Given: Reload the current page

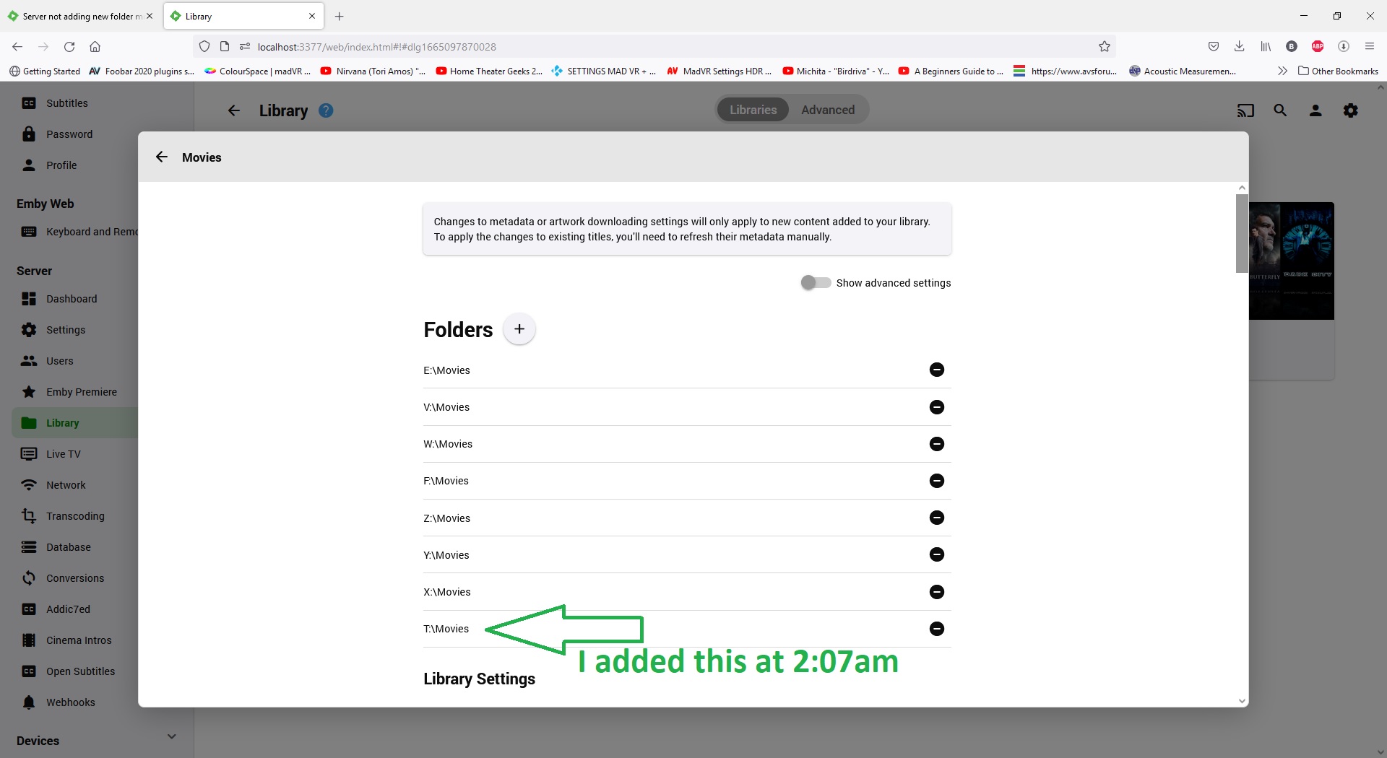Looking at the screenshot, I should (x=69, y=47).
